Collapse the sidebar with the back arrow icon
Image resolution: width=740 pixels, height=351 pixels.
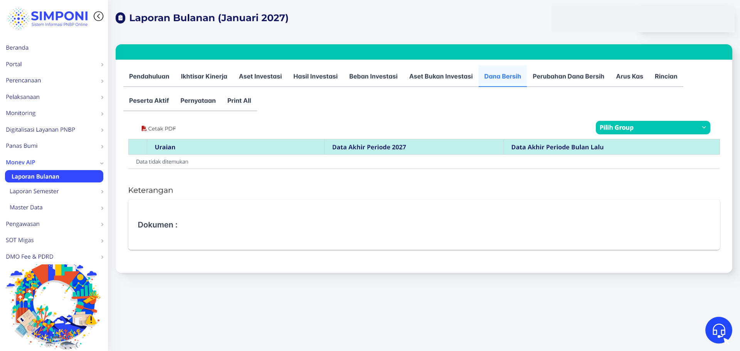99,16
